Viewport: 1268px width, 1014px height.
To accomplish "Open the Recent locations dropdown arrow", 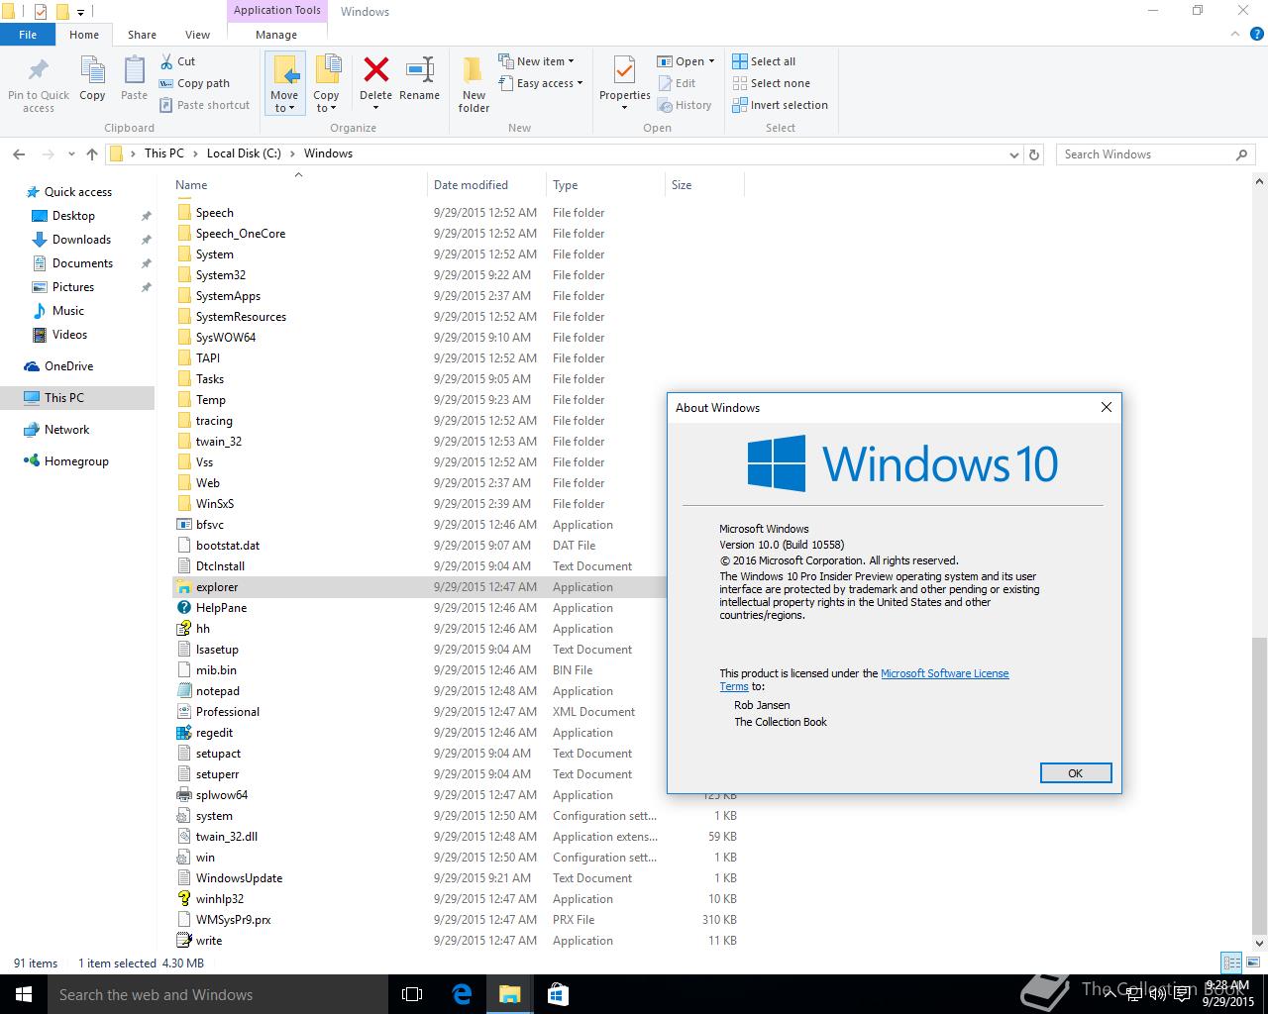I will (71, 154).
